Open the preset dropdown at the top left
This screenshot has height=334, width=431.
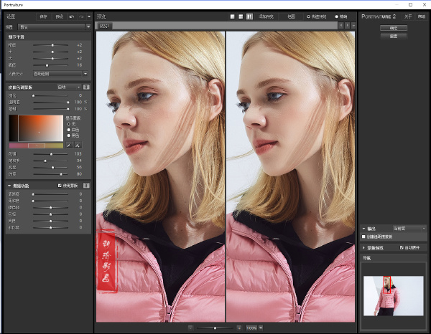[53, 27]
